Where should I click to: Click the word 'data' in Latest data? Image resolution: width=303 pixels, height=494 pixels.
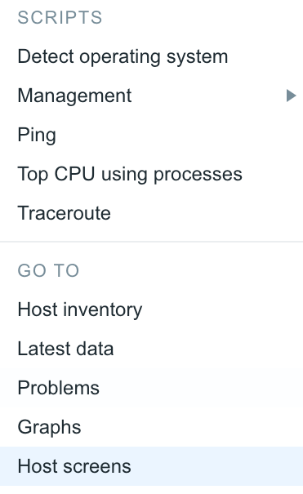tap(95, 349)
